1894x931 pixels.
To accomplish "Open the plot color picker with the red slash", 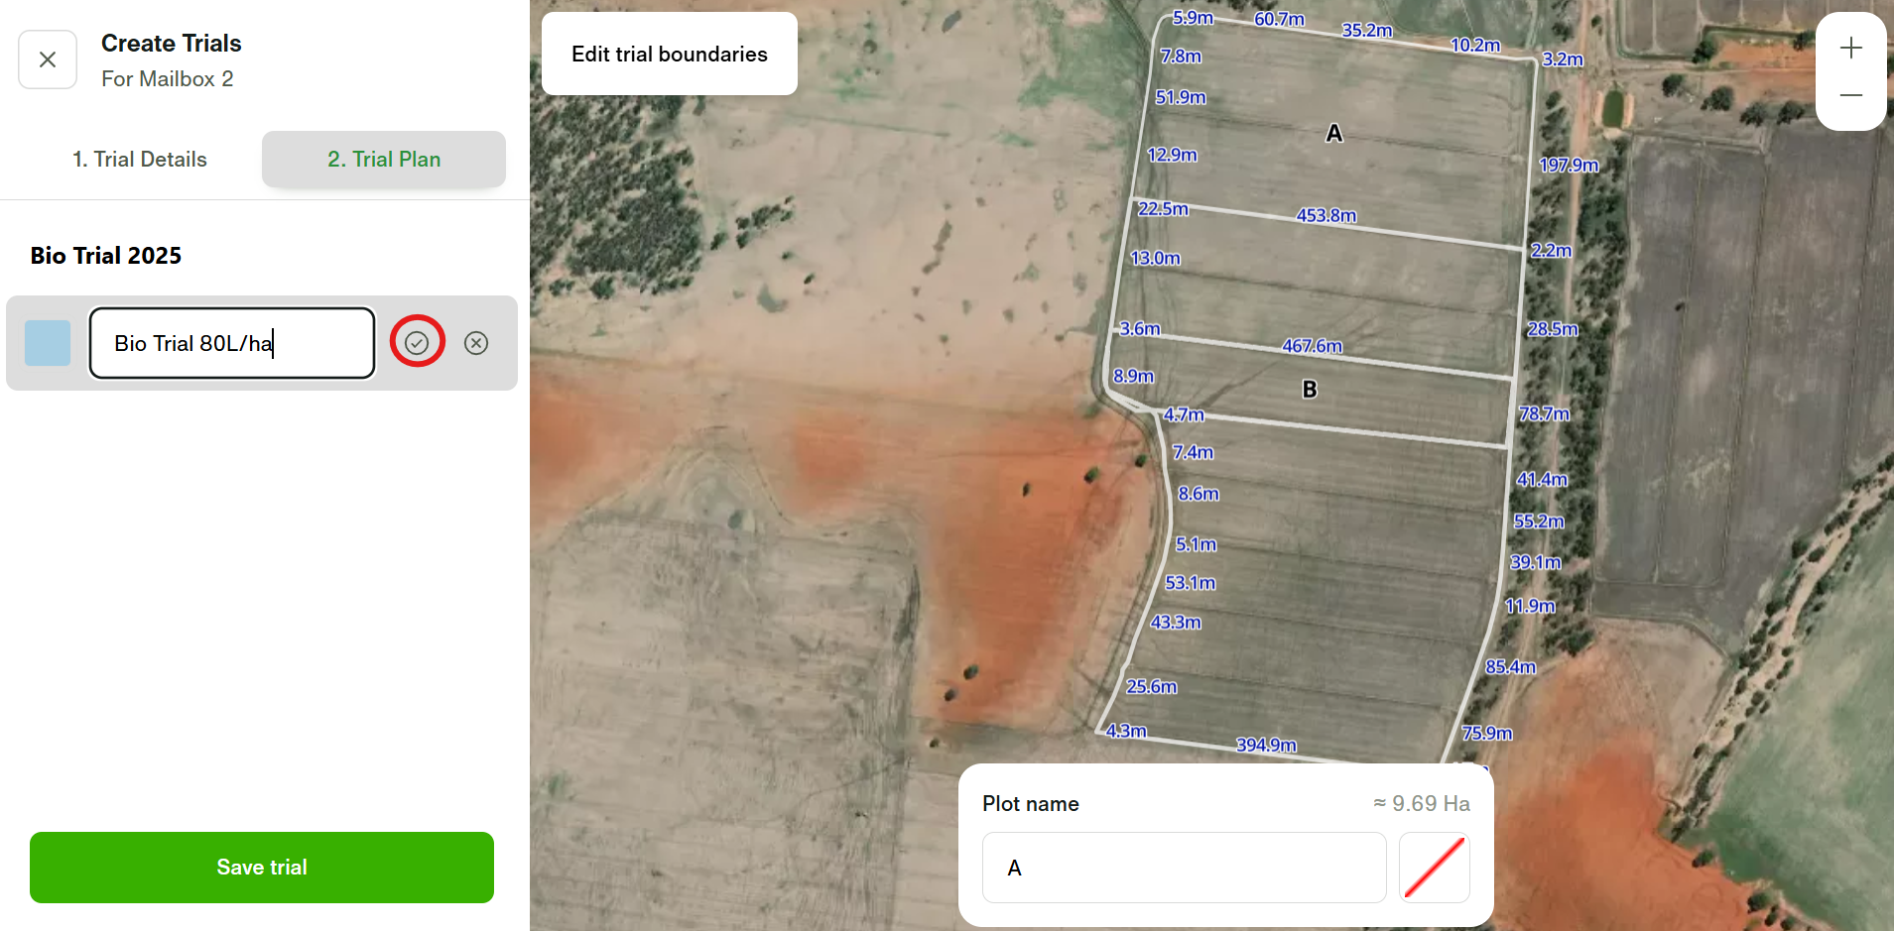I will click(1434, 868).
